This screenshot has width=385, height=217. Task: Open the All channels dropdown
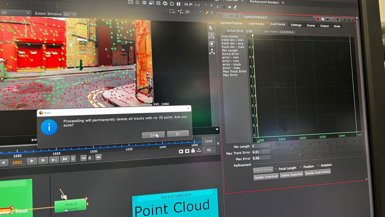(15, 12)
